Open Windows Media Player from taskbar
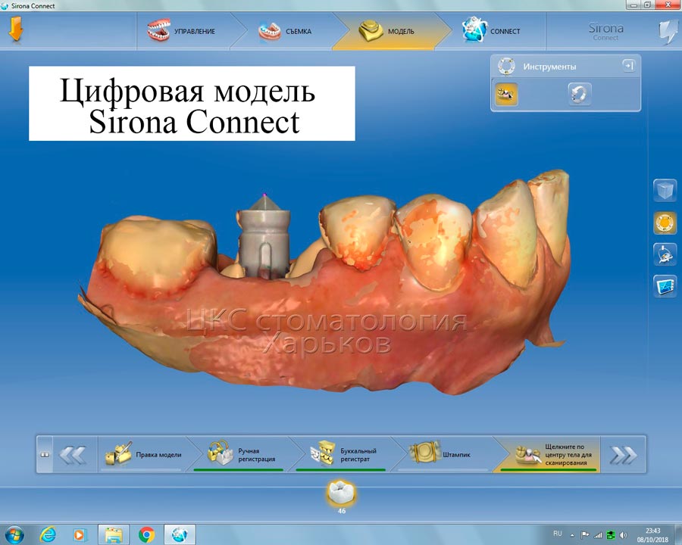Viewport: 682px width, 545px height. click(80, 534)
